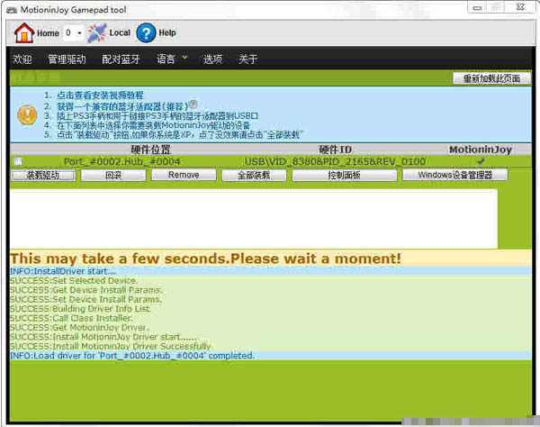540x427 pixels.
Task: Click the 重新加载此页面 button
Action: click(491, 78)
